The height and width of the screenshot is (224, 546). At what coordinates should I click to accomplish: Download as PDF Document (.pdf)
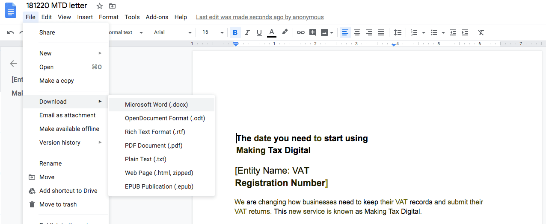[162, 145]
